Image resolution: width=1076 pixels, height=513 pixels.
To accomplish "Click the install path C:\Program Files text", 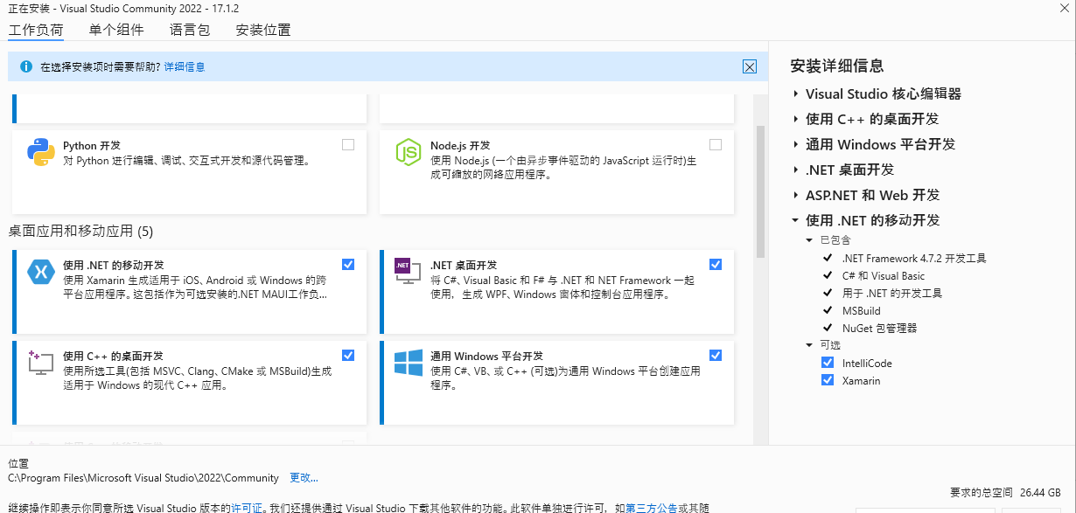I will point(143,477).
